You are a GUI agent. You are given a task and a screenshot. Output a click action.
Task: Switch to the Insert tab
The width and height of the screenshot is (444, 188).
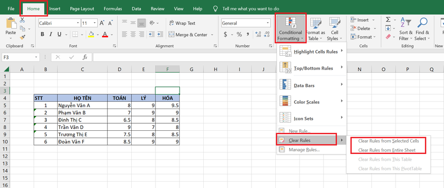(x=55, y=9)
